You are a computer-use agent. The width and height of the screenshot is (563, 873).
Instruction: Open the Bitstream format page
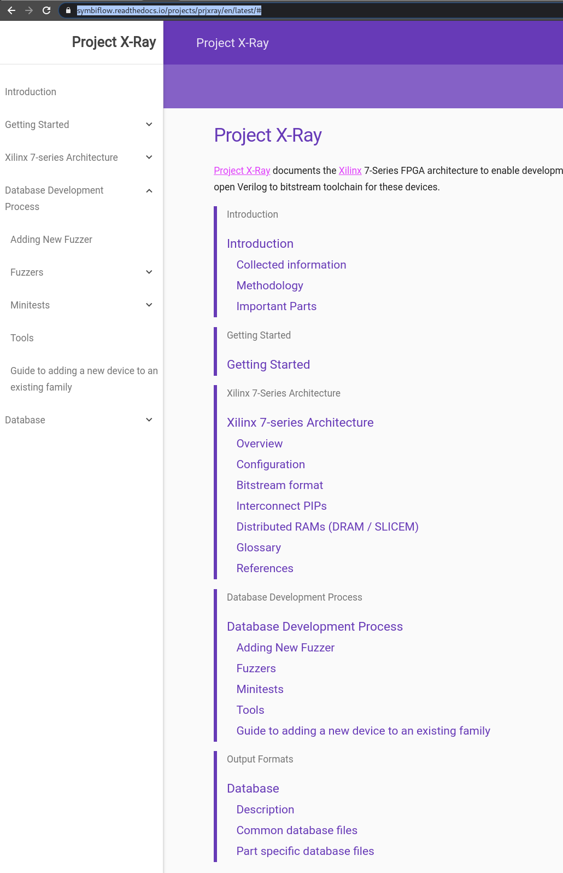[279, 485]
